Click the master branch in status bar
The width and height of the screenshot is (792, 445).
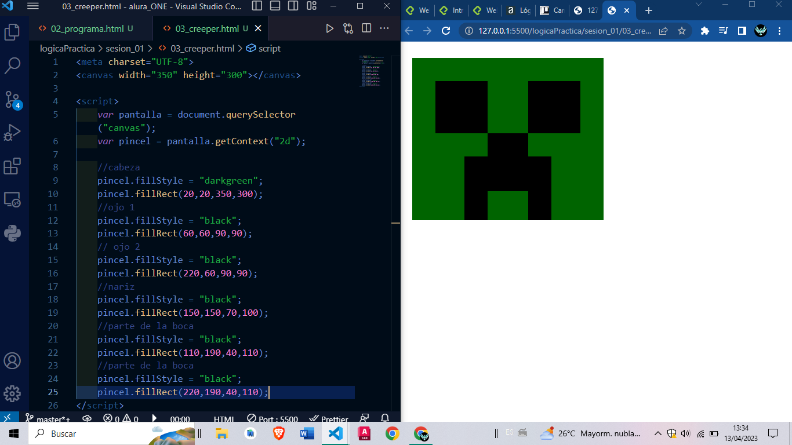[48, 420]
